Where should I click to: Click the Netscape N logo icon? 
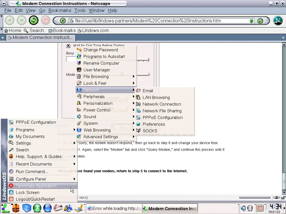[278, 21]
